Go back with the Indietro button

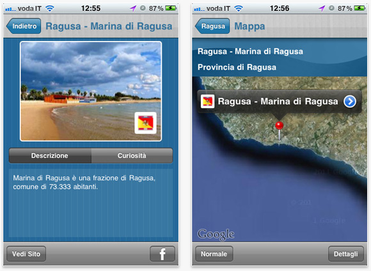pyautogui.click(x=24, y=26)
